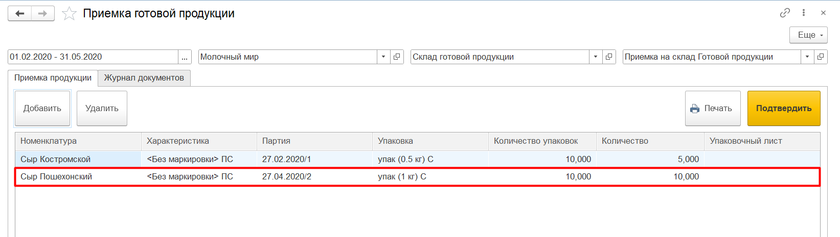Open the Молочный мир organization card
This screenshot has height=237, width=840.
tap(397, 57)
